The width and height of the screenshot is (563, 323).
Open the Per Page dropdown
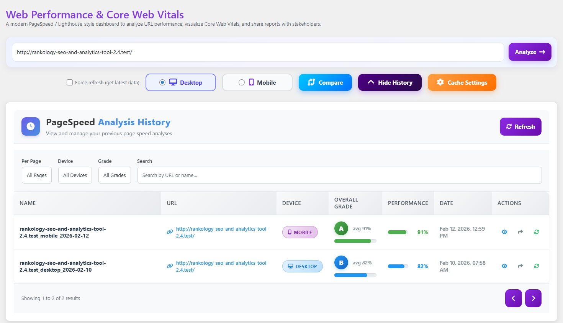(37, 175)
